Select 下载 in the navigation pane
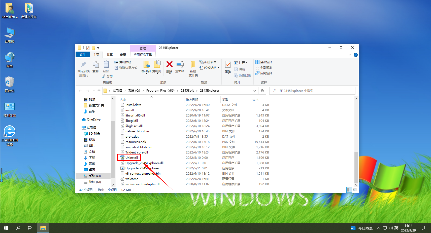The width and height of the screenshot is (431, 233). point(92,158)
